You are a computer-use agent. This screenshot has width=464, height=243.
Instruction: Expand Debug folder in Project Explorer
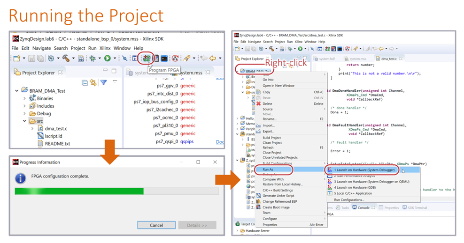(x=24, y=113)
